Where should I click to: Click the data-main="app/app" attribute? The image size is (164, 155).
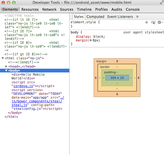(x=30, y=98)
